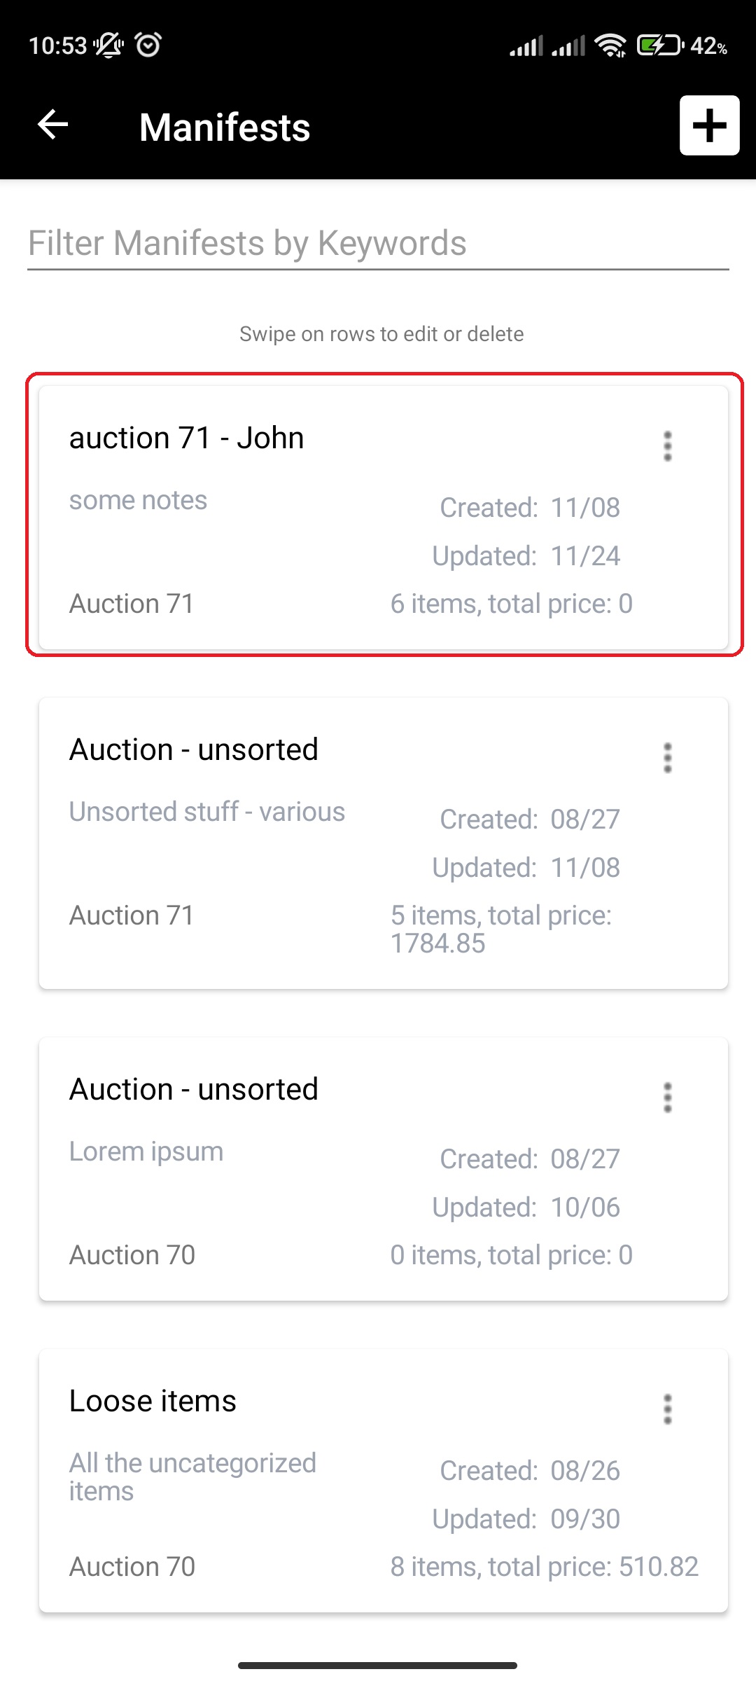Tap the Wi-Fi status icon
The height and width of the screenshot is (1681, 756).
coord(610,46)
